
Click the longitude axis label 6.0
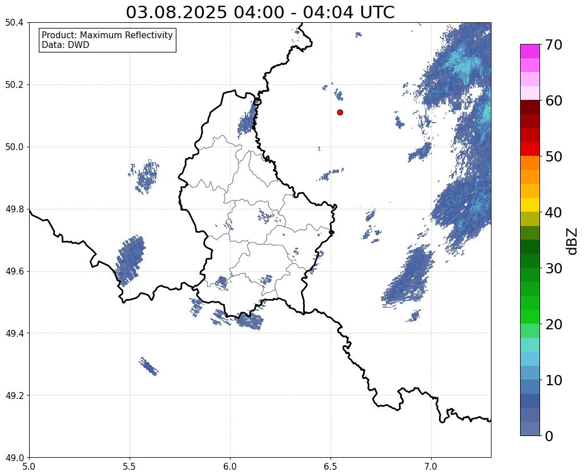(230, 466)
